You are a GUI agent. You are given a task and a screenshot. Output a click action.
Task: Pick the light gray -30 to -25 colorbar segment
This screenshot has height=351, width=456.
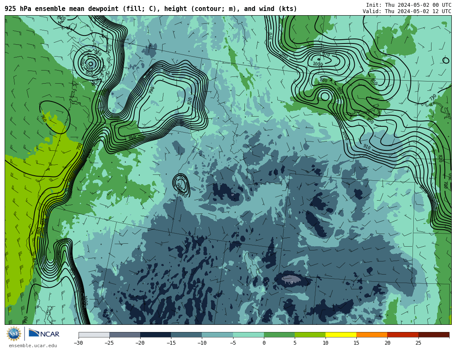pos(94,335)
